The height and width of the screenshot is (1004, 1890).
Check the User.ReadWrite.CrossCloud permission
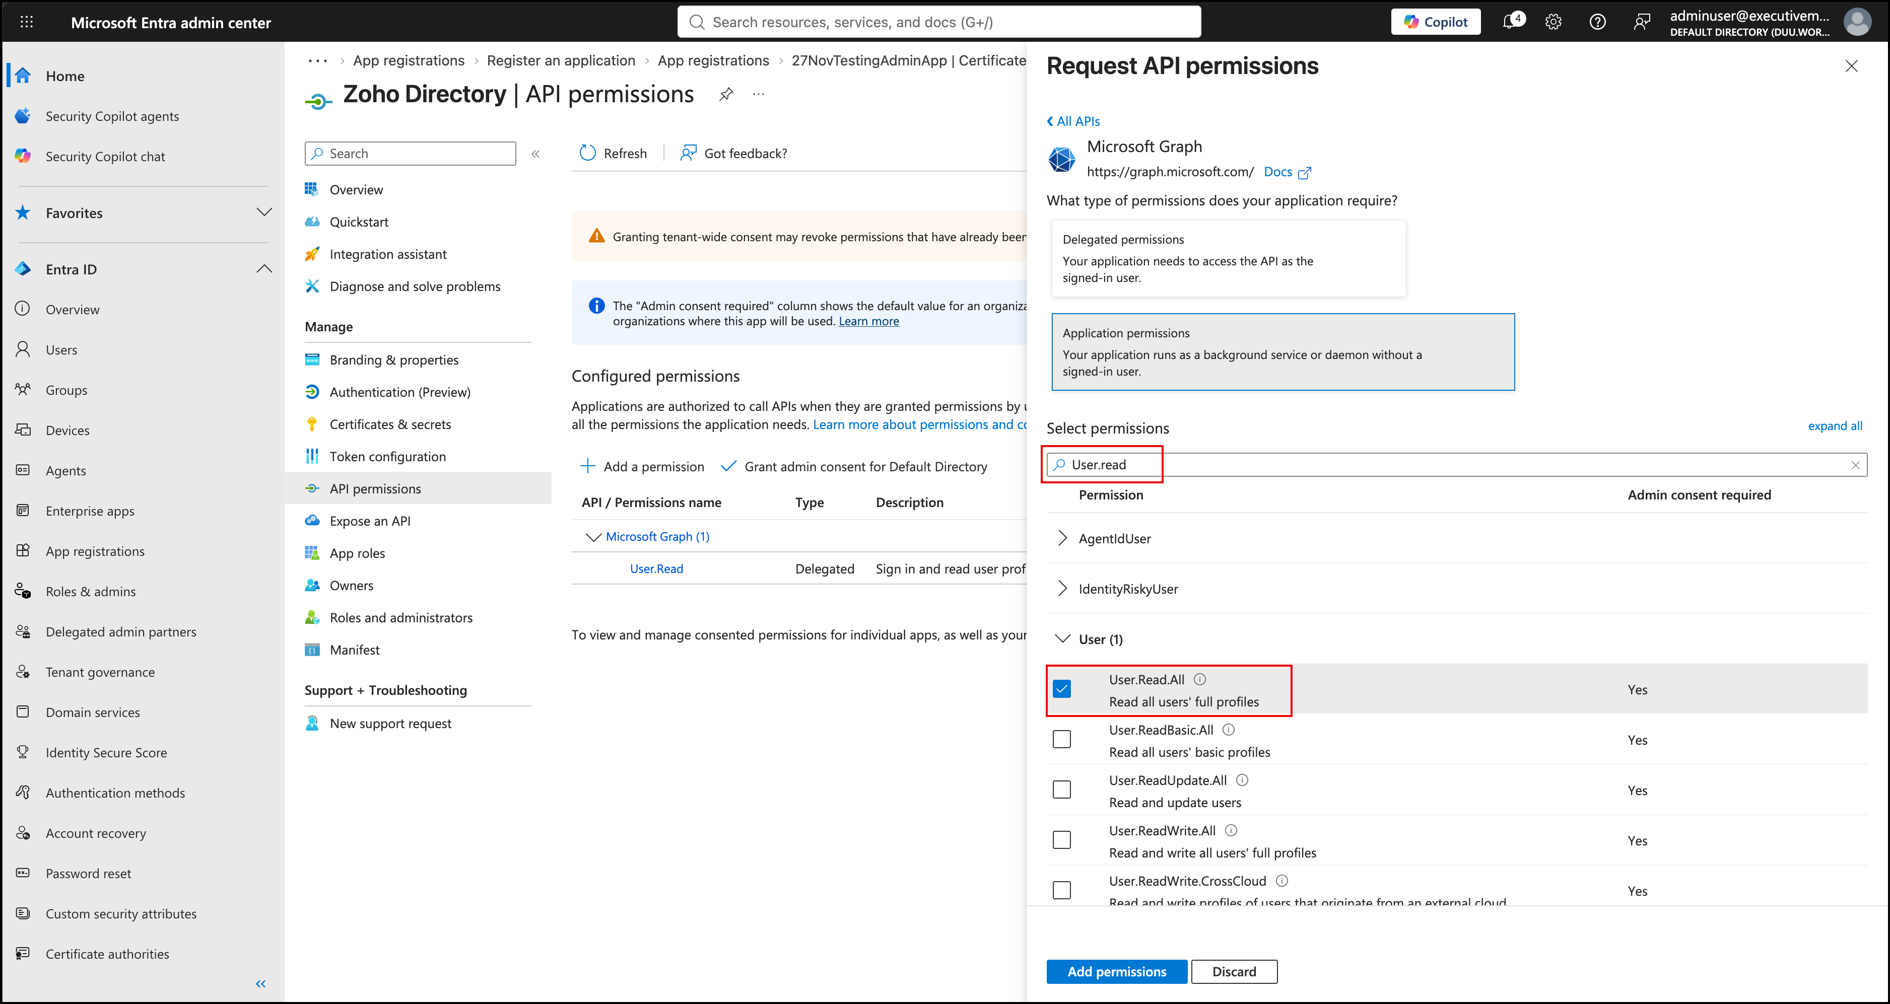pos(1062,890)
